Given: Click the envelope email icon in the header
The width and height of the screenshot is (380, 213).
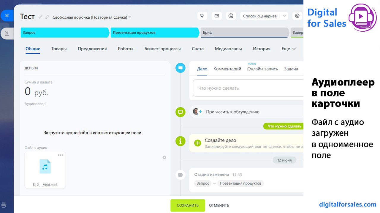Looking at the screenshot, I should (217, 16).
